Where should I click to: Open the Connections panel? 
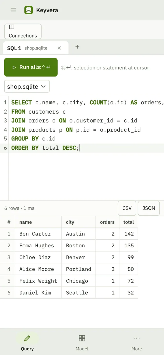click(23, 31)
